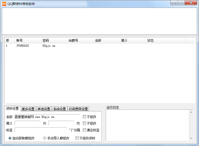199x146 pixels.
Task: Click the orange app icon in title bar
Action: [x=4, y=4]
